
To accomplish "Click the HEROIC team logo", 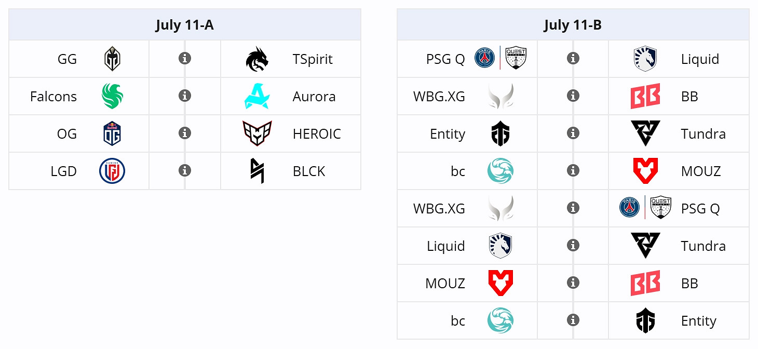I will 257,133.
